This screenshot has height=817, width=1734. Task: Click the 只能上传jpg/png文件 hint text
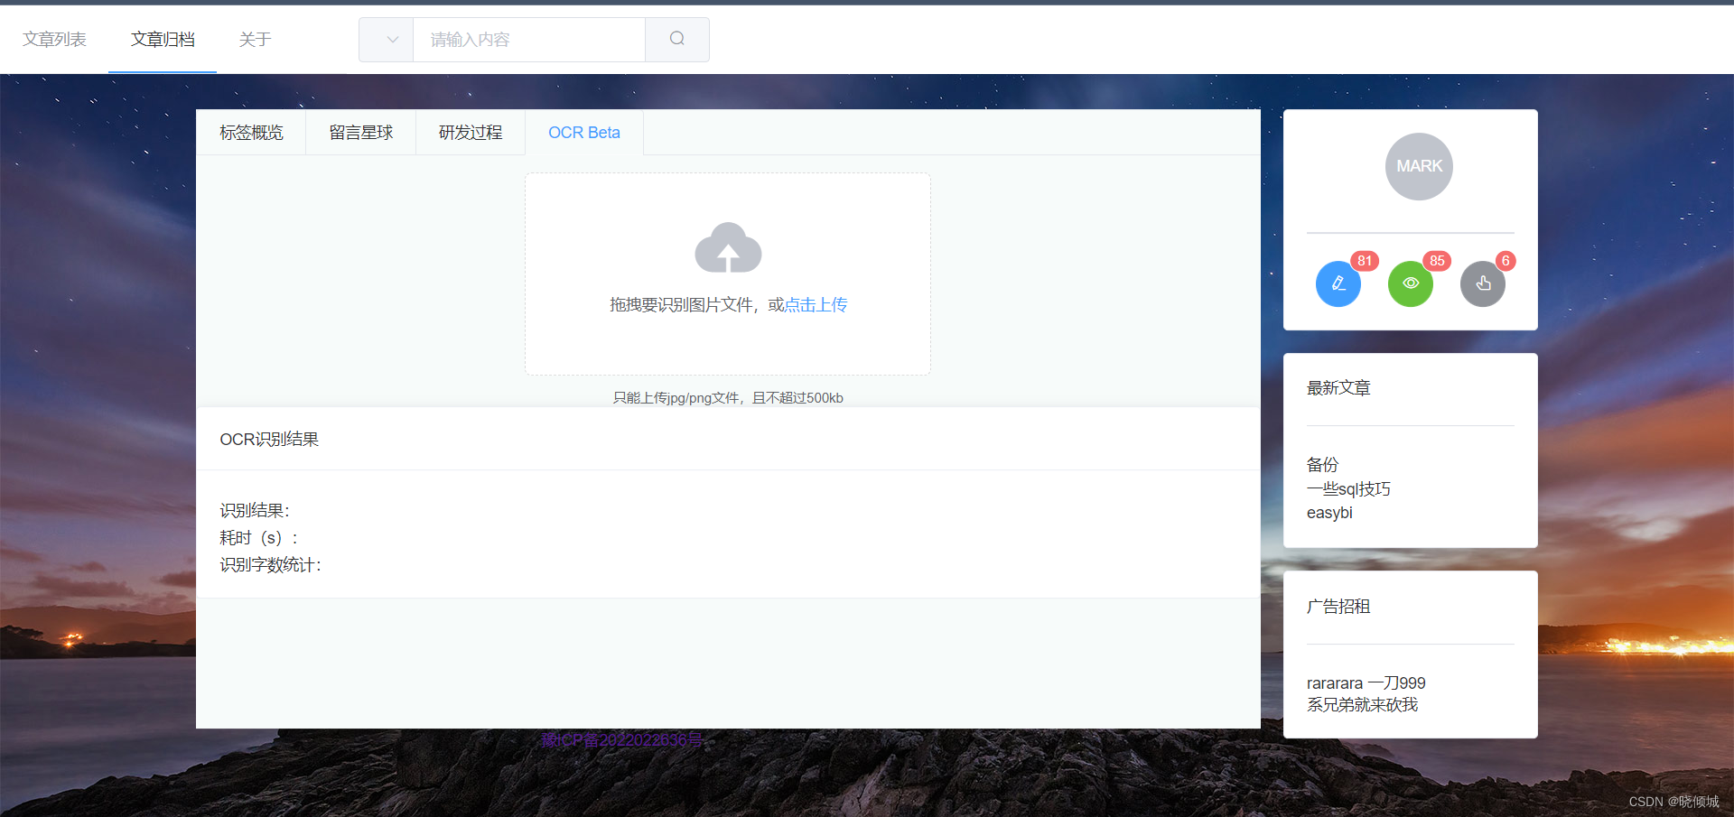tap(728, 398)
